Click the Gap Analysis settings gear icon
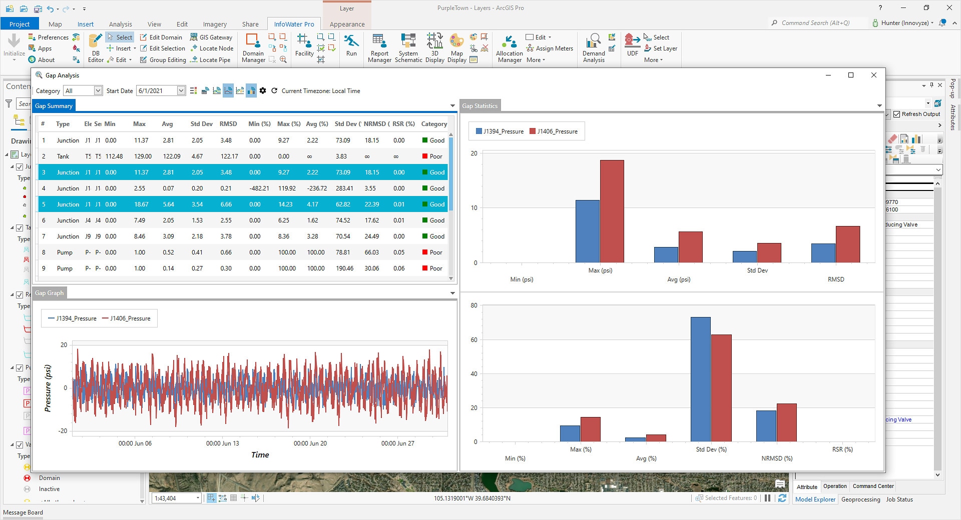This screenshot has height=520, width=961. click(x=263, y=90)
